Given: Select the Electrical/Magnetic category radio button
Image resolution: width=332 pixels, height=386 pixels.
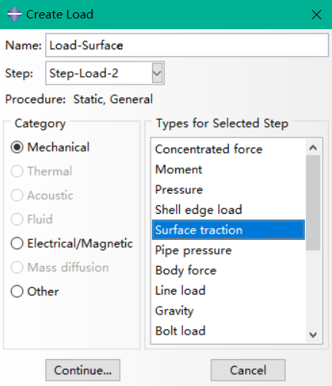Looking at the screenshot, I should coord(17,243).
